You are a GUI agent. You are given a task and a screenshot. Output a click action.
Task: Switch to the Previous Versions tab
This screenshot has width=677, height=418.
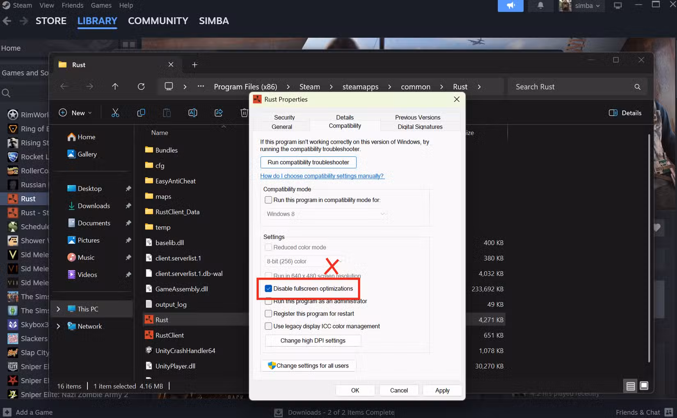pos(418,117)
